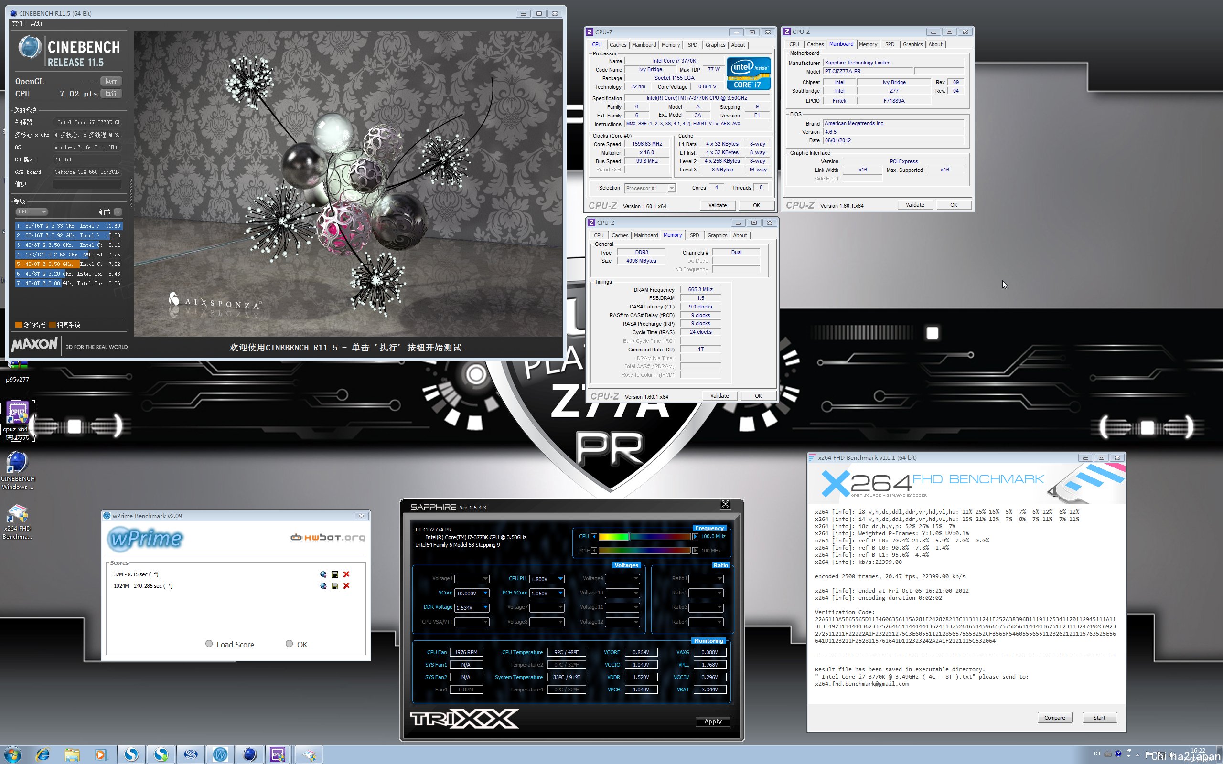
Task: Switch to Sapphire TRIXX via taskbar icon
Action: 191,755
